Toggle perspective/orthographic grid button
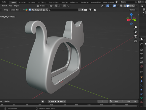The height and width of the screenshot is (110, 146). 136,41
